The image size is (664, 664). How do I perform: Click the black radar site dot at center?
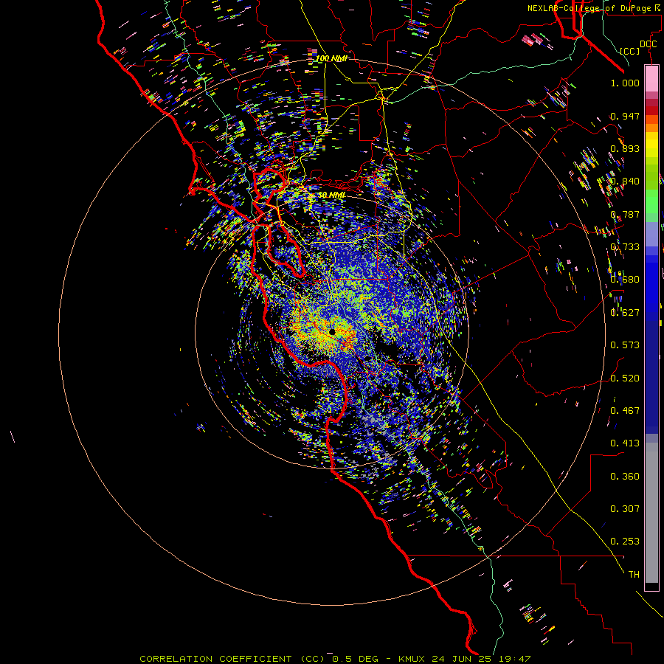pyautogui.click(x=332, y=331)
